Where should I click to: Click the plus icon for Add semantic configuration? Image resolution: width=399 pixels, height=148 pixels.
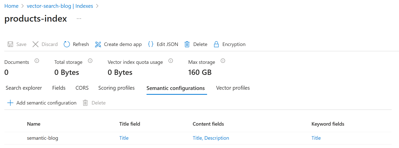point(10,103)
